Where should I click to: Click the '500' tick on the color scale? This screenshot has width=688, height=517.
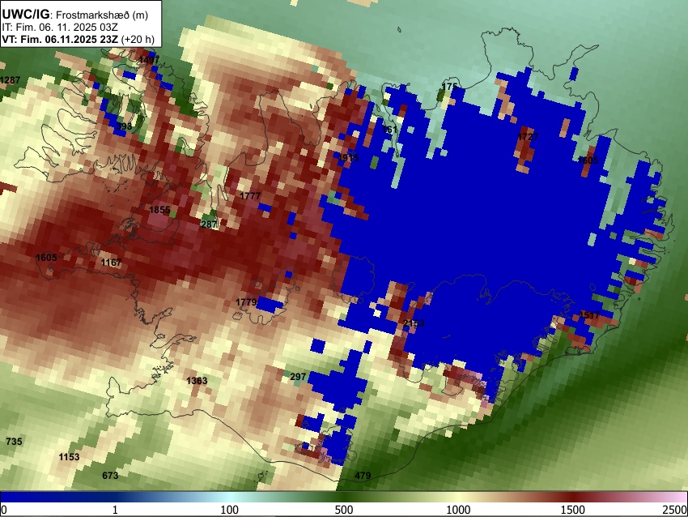[343, 510]
